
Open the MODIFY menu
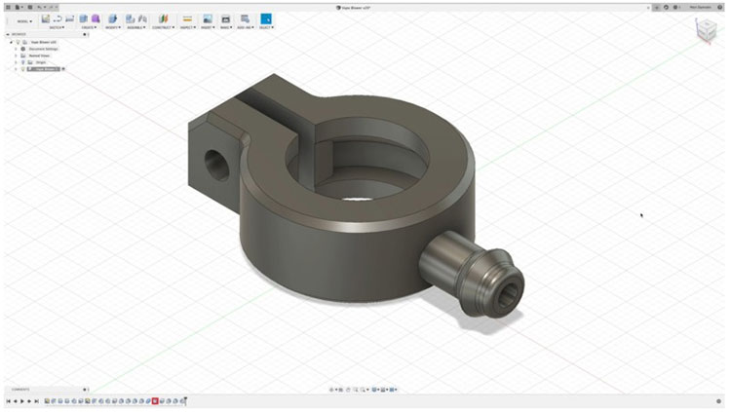pyautogui.click(x=113, y=27)
